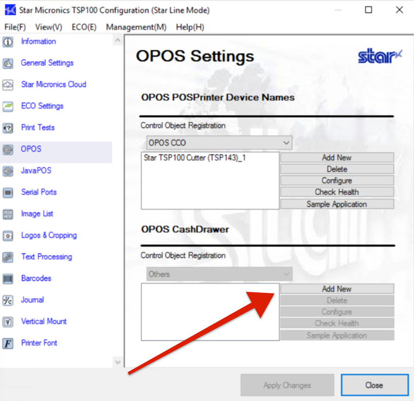Open the Management(M) menu
Image resolution: width=414 pixels, height=401 pixels.
pyautogui.click(x=136, y=27)
